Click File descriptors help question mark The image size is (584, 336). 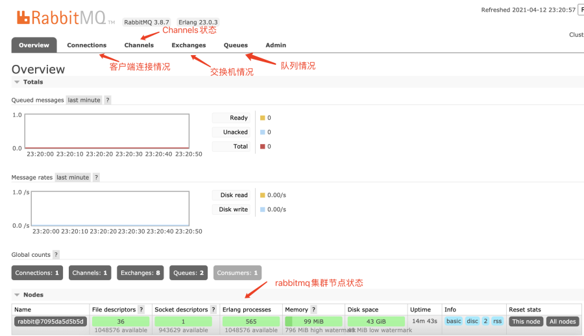click(141, 310)
